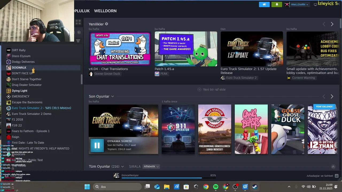Screen dimensions: 342x192
Task: Open the Content Warning game tag
Action: [x=301, y=78]
